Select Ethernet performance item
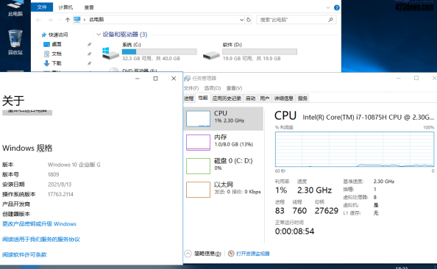The image size is (437, 269). click(223, 190)
